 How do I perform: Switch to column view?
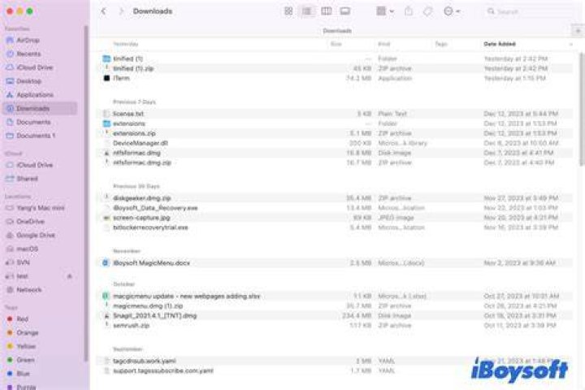[326, 11]
